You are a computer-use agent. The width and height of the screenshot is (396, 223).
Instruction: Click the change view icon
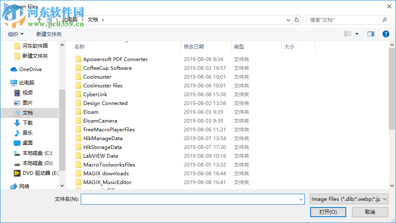(348, 34)
